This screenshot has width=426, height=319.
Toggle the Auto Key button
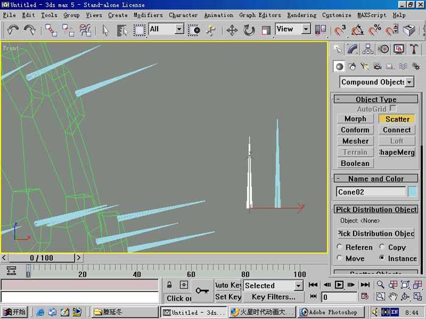click(x=228, y=286)
